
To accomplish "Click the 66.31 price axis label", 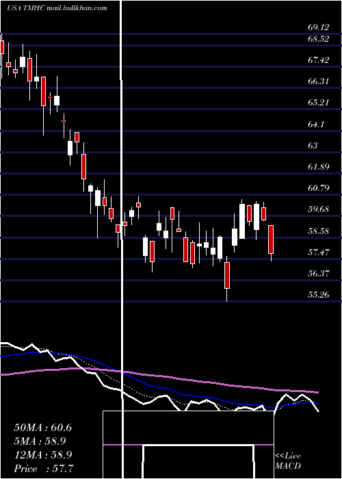I will pyautogui.click(x=319, y=81).
